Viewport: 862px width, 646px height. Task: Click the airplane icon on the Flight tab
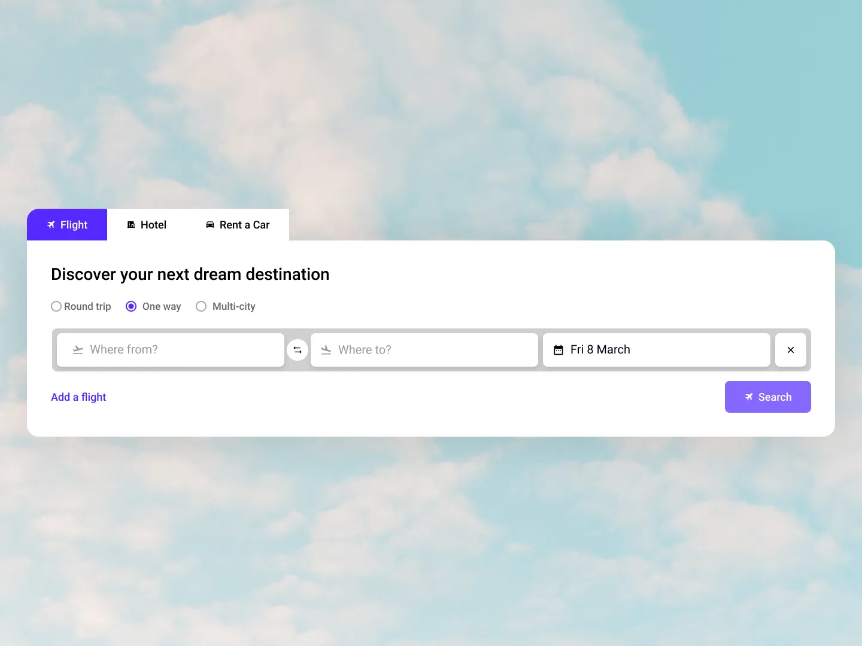pos(50,225)
